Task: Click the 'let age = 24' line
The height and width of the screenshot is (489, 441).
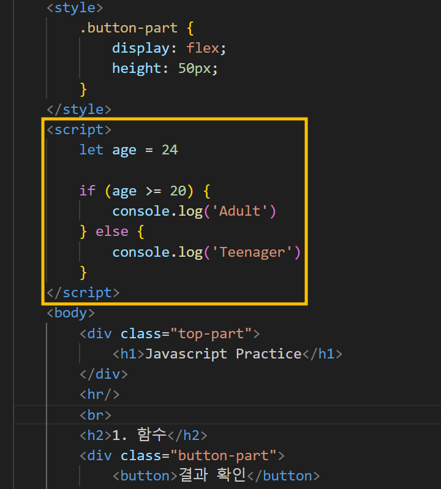Action: pyautogui.click(x=129, y=150)
